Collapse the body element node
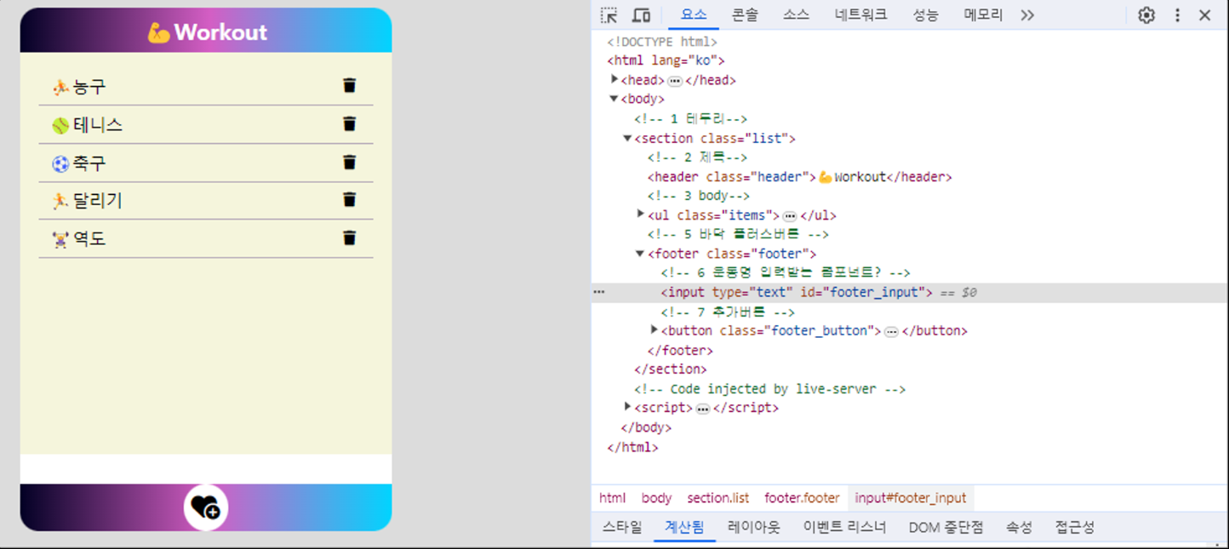The height and width of the screenshot is (549, 1229). (x=614, y=99)
